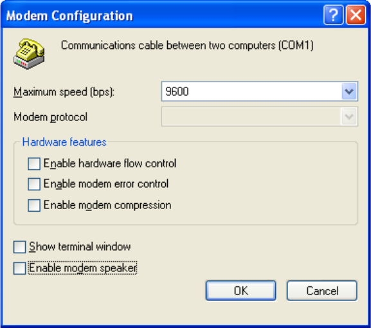Check Enable modem compression
Image resolution: width=371 pixels, height=328 pixels.
pos(34,205)
